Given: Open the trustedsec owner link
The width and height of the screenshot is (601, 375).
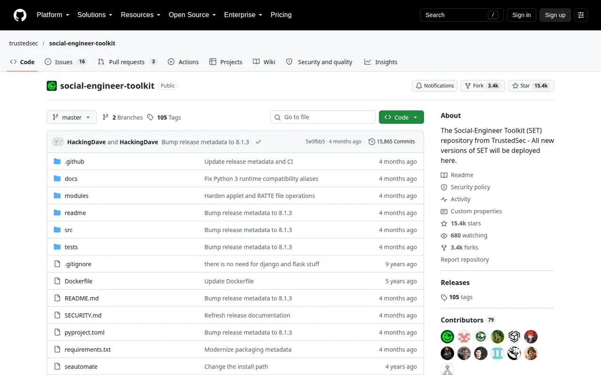Looking at the screenshot, I should pyautogui.click(x=23, y=43).
